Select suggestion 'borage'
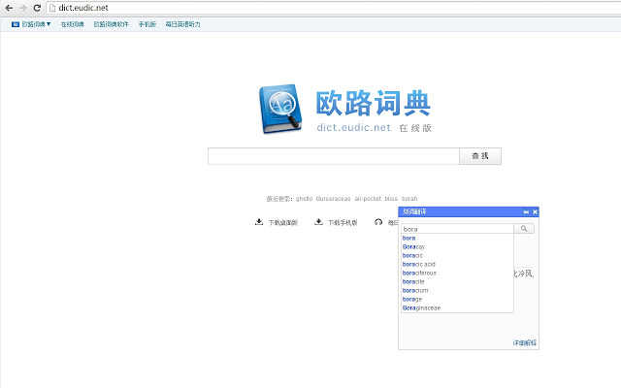Image resolution: width=621 pixels, height=388 pixels. tap(457, 299)
